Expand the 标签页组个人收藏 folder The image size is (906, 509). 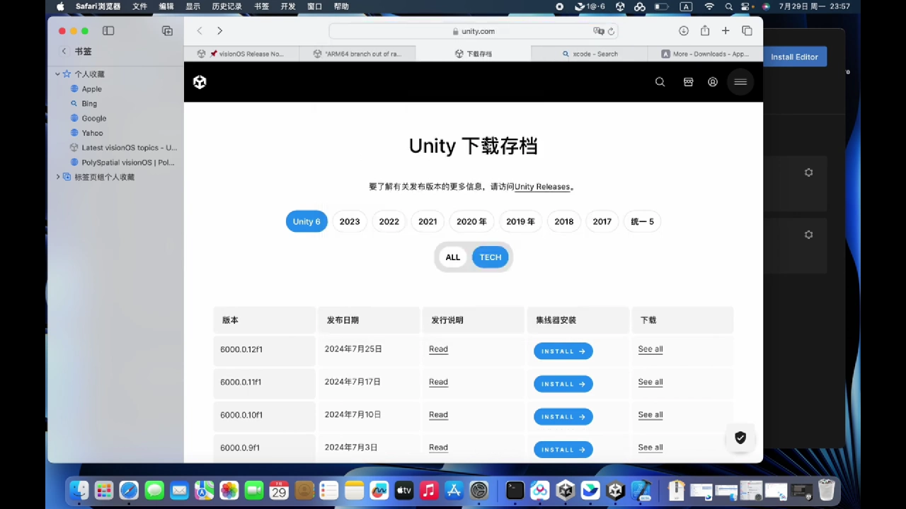(x=58, y=177)
